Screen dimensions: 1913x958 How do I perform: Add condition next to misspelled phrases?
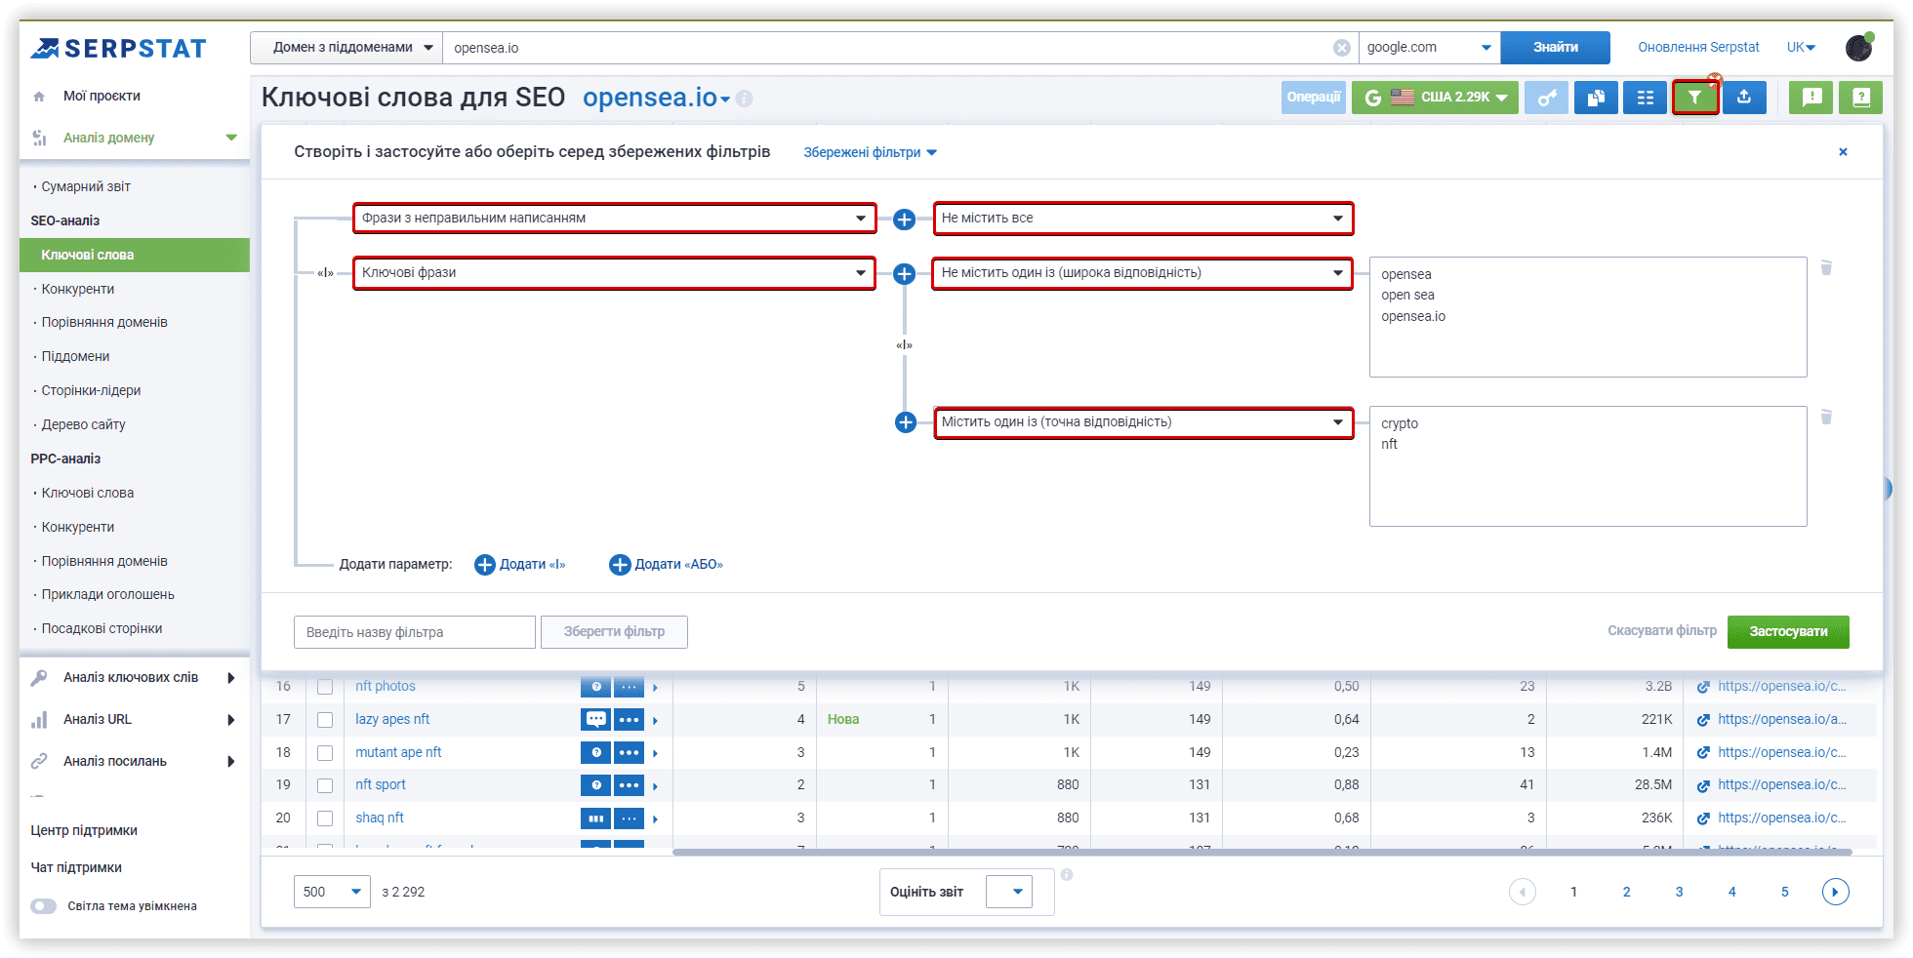tap(905, 220)
